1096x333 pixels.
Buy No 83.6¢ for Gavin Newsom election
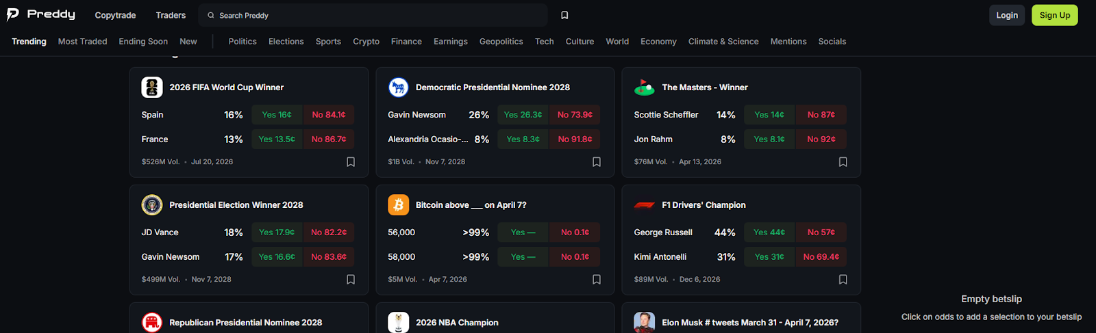click(329, 257)
